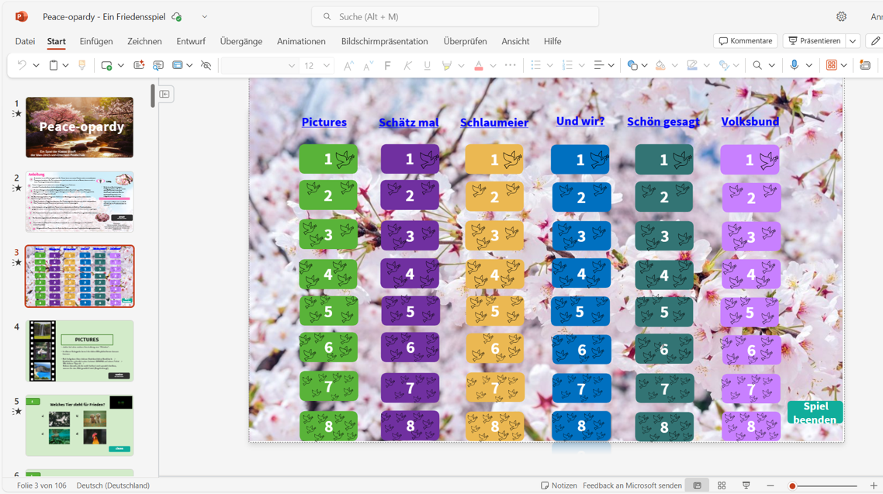883x494 pixels.
Task: Insert a new slide with toolbar icon
Action: 106,66
